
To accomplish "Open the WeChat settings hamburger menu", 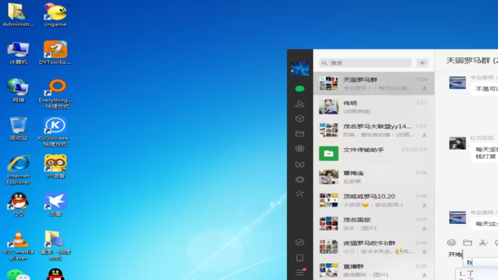I will click(301, 272).
